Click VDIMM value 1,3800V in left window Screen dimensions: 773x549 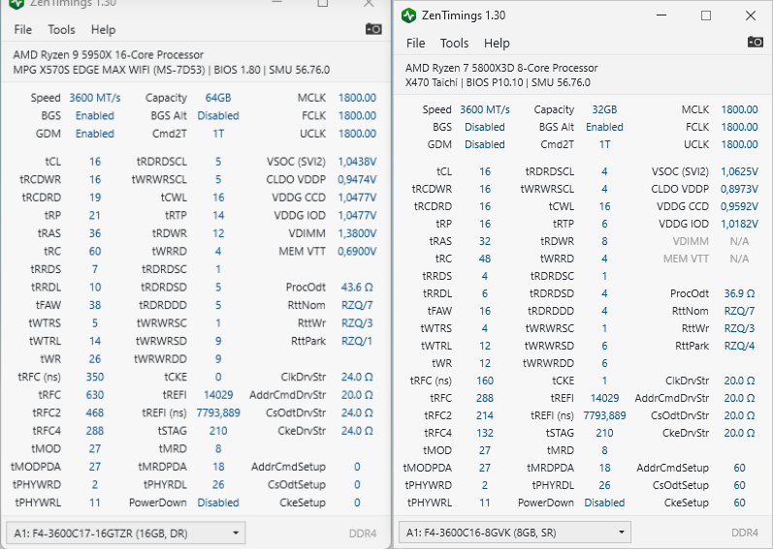point(357,233)
